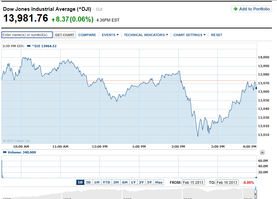Select the 1D range tab
277x199 pixels.
[80, 182]
